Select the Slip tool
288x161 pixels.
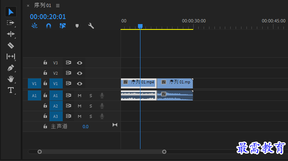tap(11, 56)
